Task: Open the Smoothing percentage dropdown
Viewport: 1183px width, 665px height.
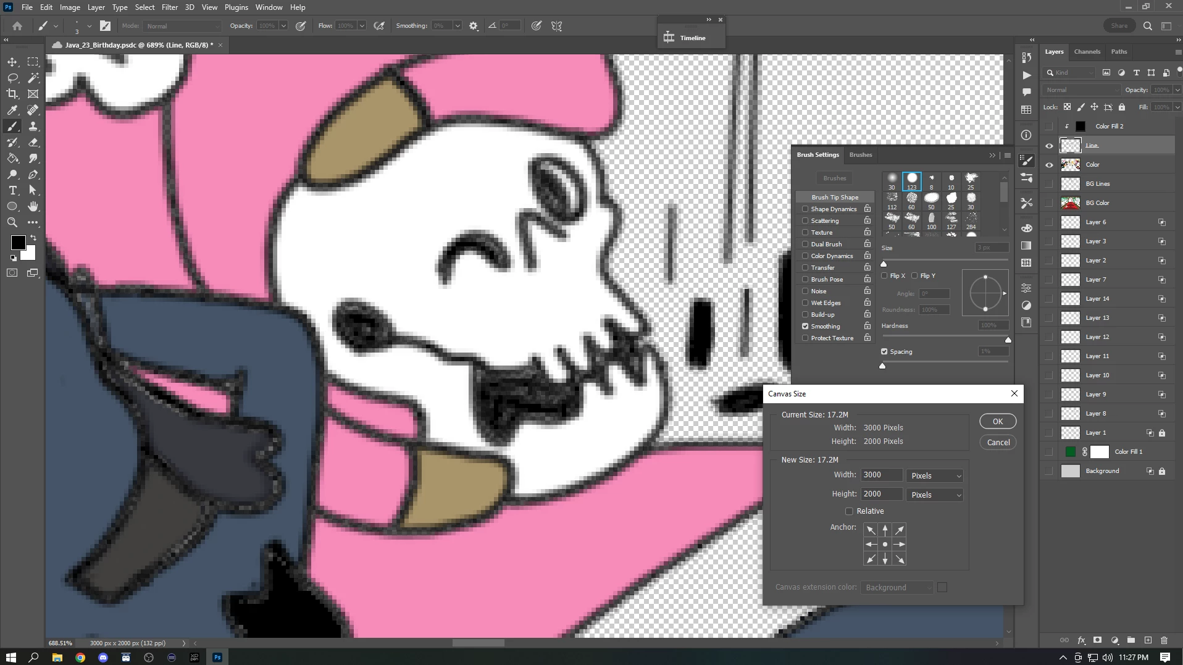Action: click(x=458, y=26)
